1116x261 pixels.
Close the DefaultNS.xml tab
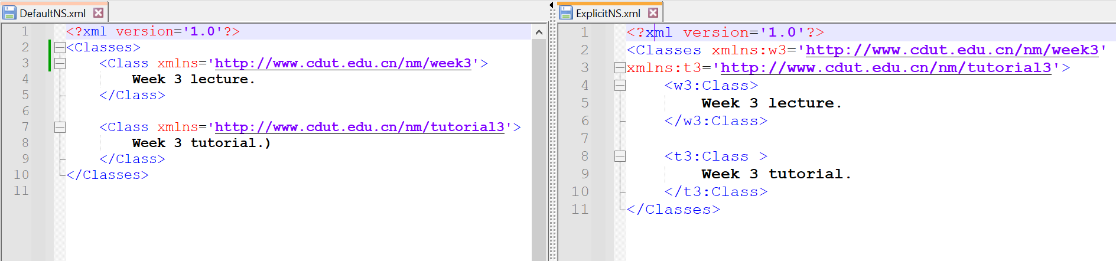click(x=99, y=12)
